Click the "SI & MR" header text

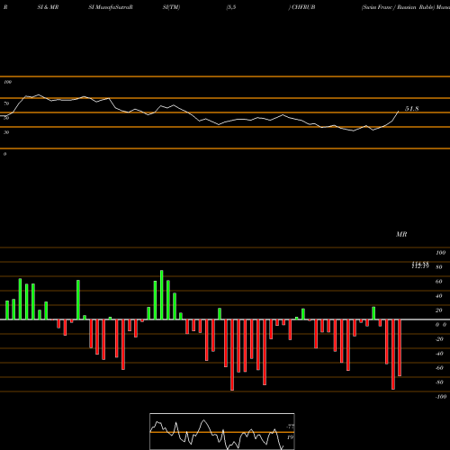pyautogui.click(x=48, y=7)
